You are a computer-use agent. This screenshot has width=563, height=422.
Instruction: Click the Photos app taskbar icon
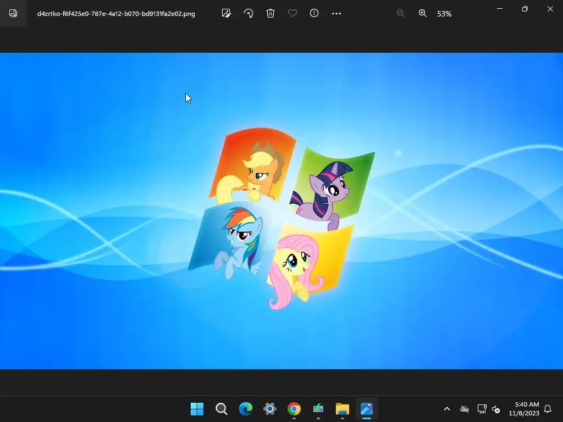click(x=367, y=409)
